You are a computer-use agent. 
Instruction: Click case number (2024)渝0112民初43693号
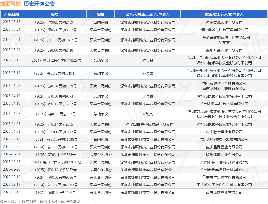[x=56, y=185]
